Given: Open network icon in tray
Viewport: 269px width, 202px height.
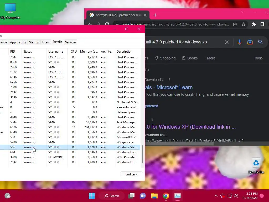Looking at the screenshot, I should [x=230, y=196].
